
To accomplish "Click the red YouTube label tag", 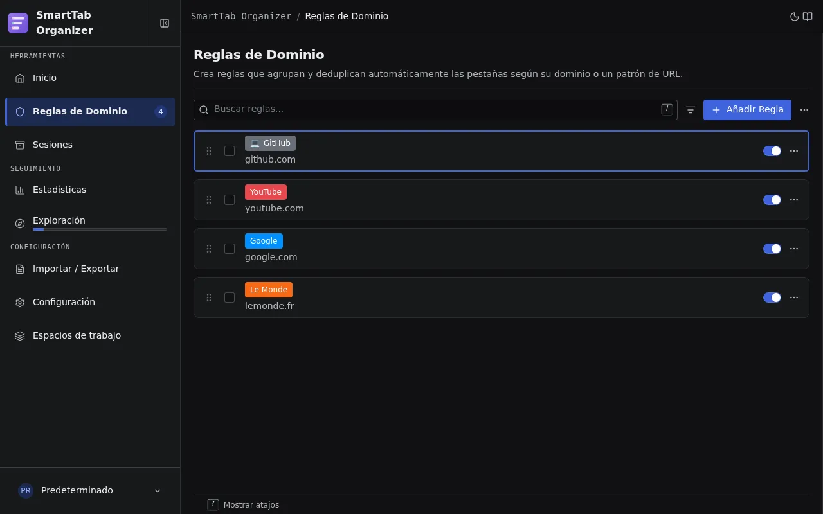I will point(266,192).
